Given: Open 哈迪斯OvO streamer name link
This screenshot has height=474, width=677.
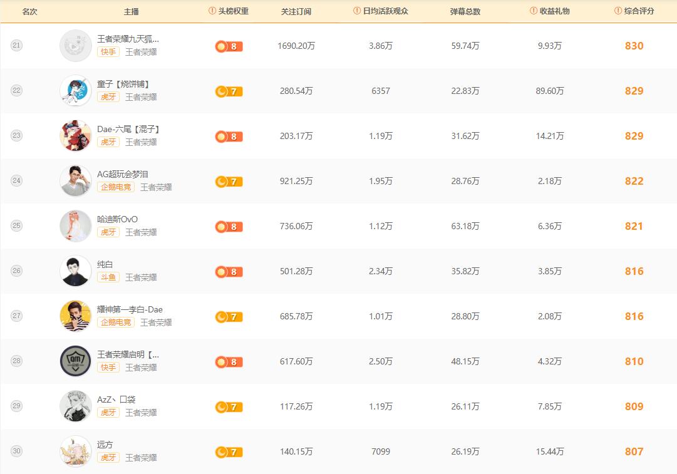Looking at the screenshot, I should tap(117, 219).
